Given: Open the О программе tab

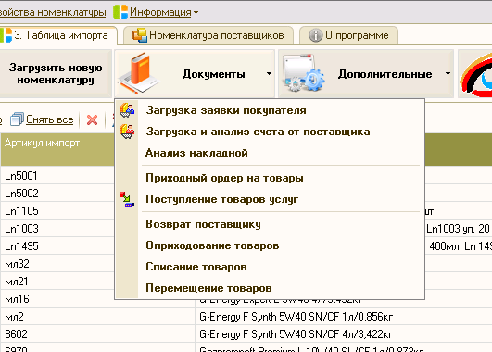Looking at the screenshot, I should point(349,35).
